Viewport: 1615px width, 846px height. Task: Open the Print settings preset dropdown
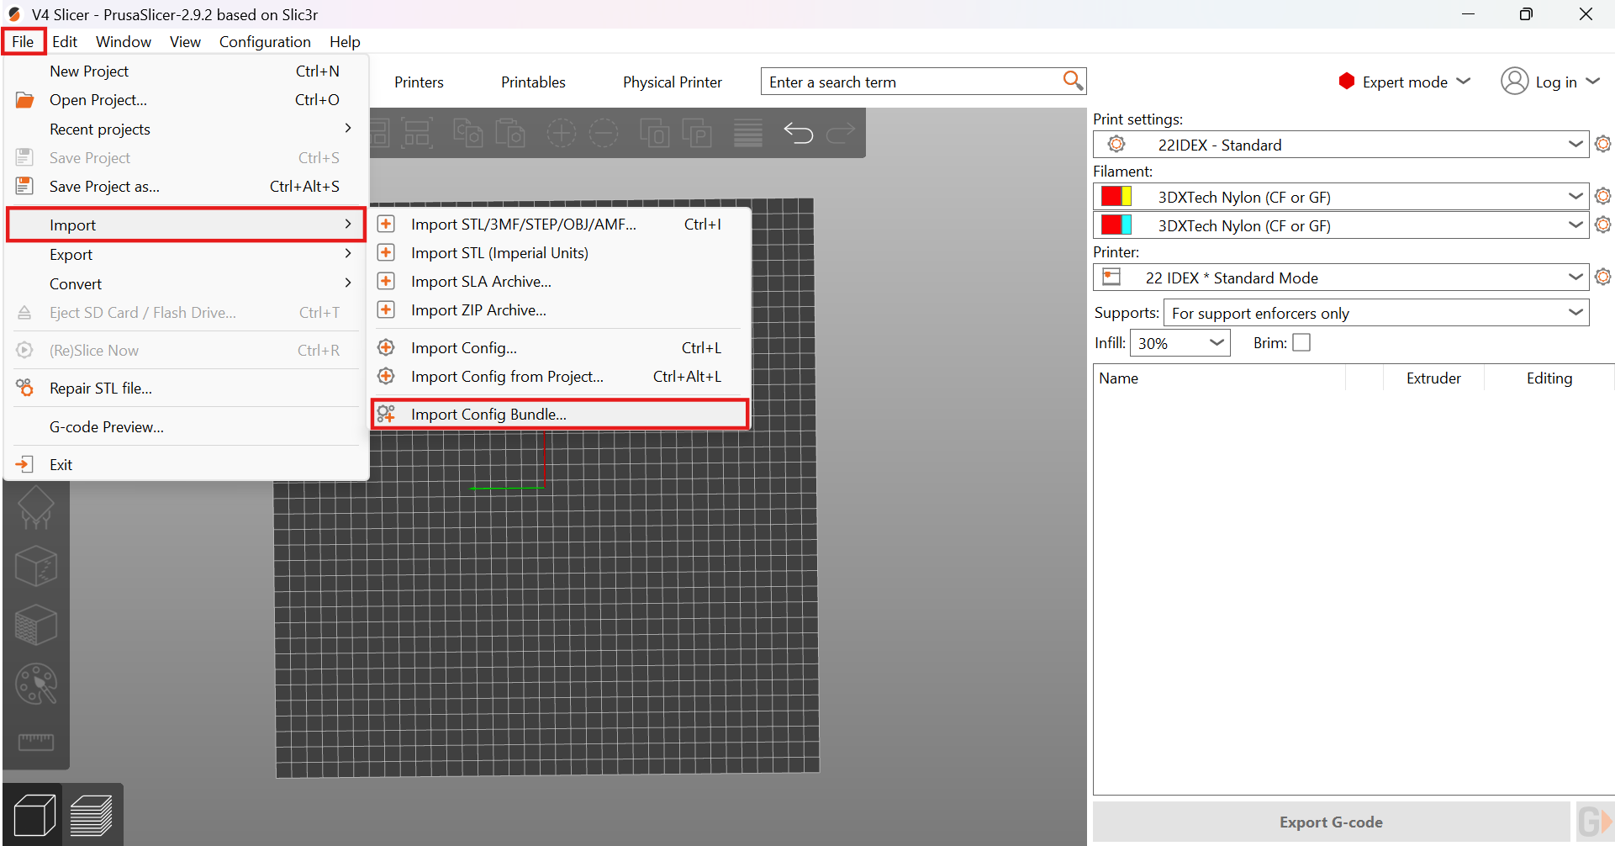[x=1341, y=144]
